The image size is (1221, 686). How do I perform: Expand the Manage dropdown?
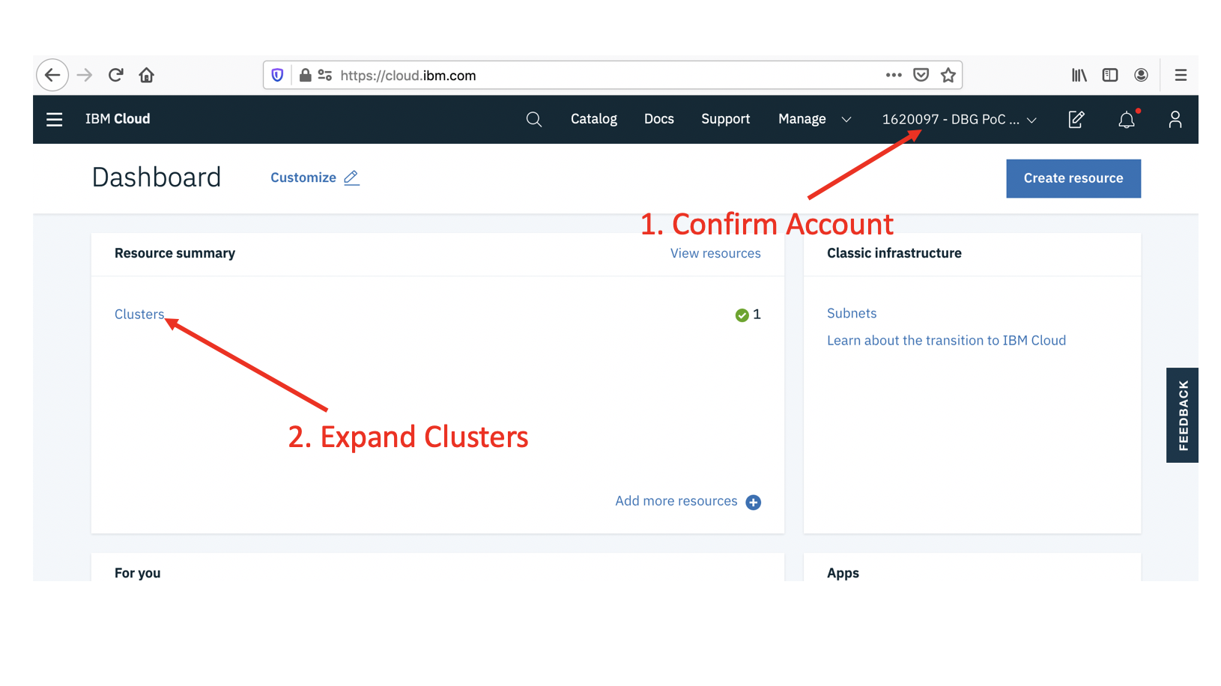click(x=815, y=119)
